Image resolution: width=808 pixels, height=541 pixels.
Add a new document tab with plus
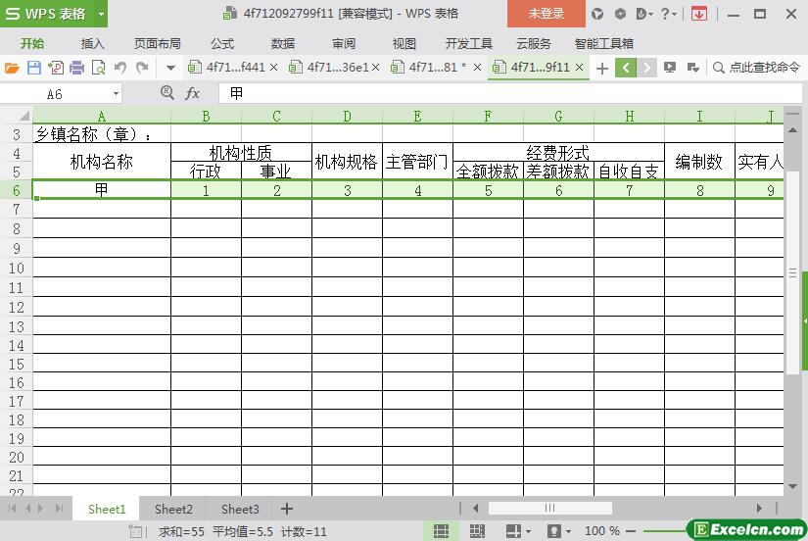pos(602,68)
